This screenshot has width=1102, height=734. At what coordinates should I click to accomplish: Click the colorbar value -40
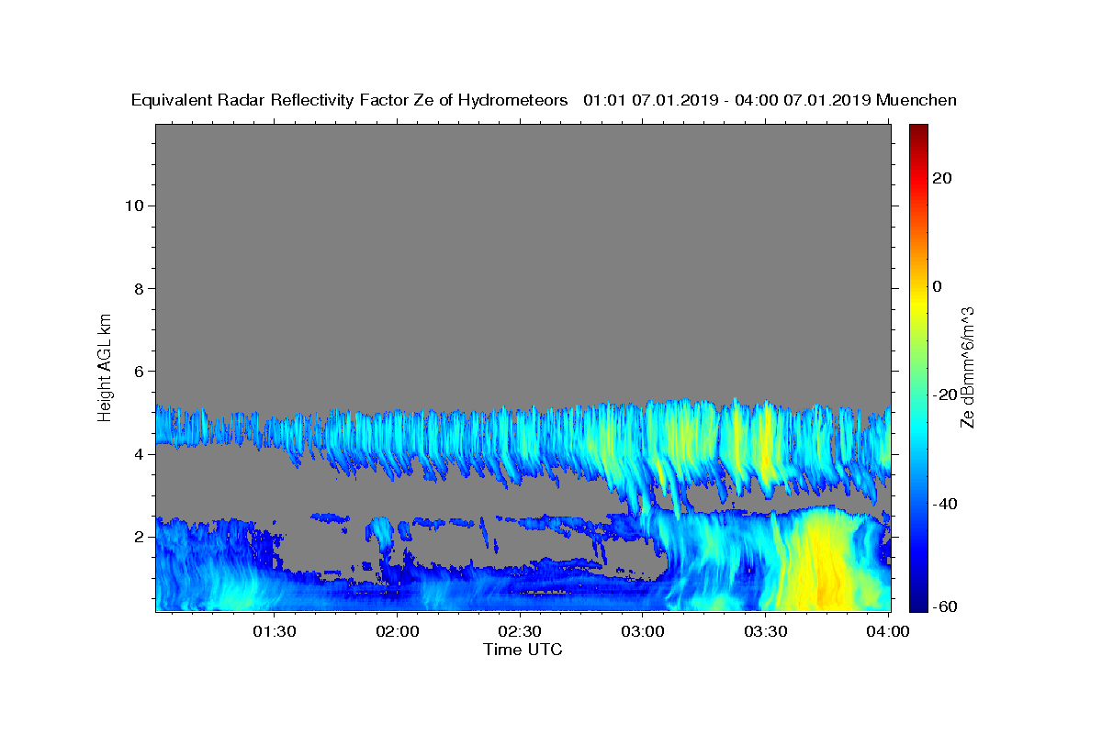click(945, 504)
